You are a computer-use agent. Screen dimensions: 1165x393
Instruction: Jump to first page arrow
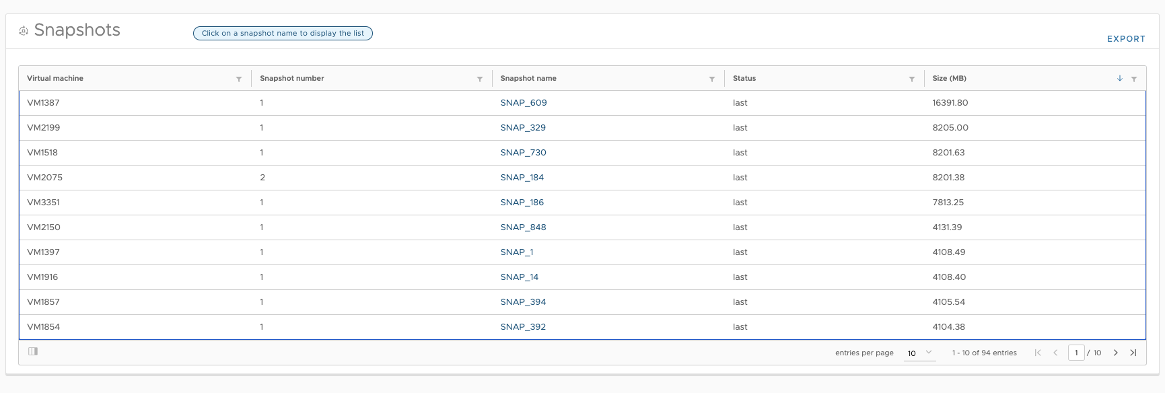coord(1038,353)
